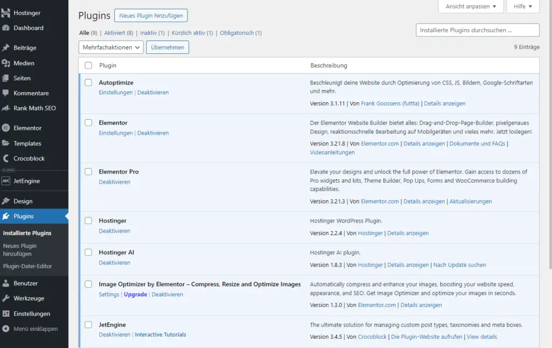Select the Elementor plugin checkbox
The width and height of the screenshot is (552, 348).
(x=88, y=123)
